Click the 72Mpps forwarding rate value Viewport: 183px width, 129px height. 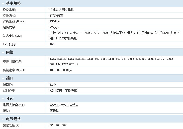pyautogui.click(x=54, y=27)
